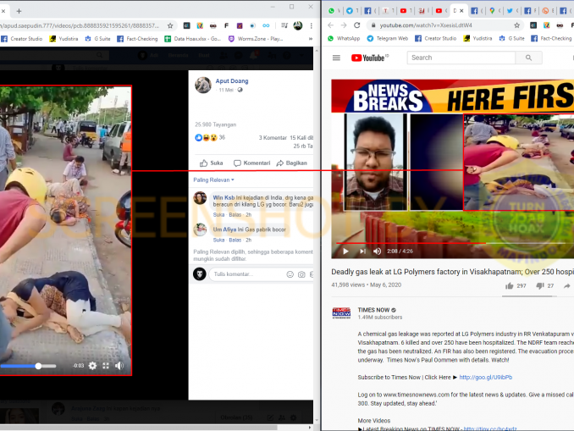This screenshot has width=574, height=431.
Task: Open Creator Studio bookmark in left window
Action: [x=22, y=38]
